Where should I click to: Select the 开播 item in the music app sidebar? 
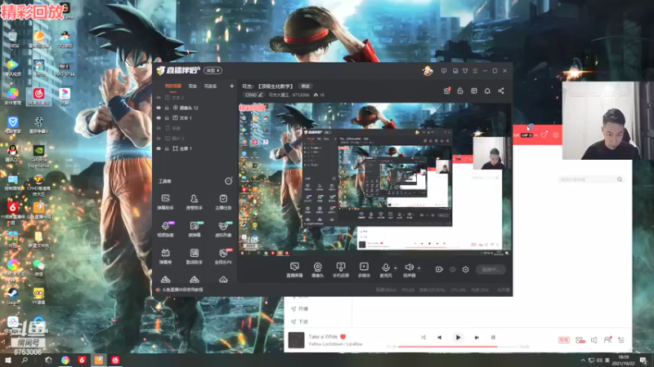pos(299,309)
